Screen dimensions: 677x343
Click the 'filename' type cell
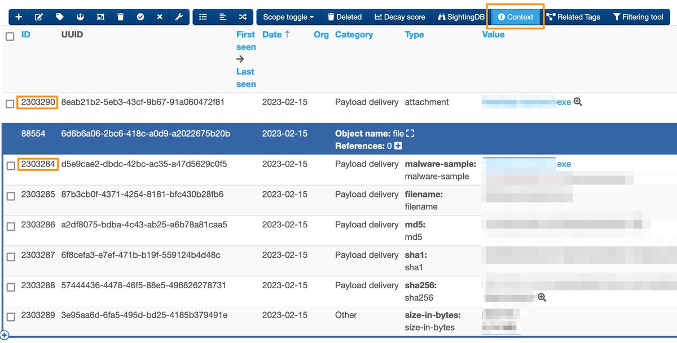coord(424,200)
